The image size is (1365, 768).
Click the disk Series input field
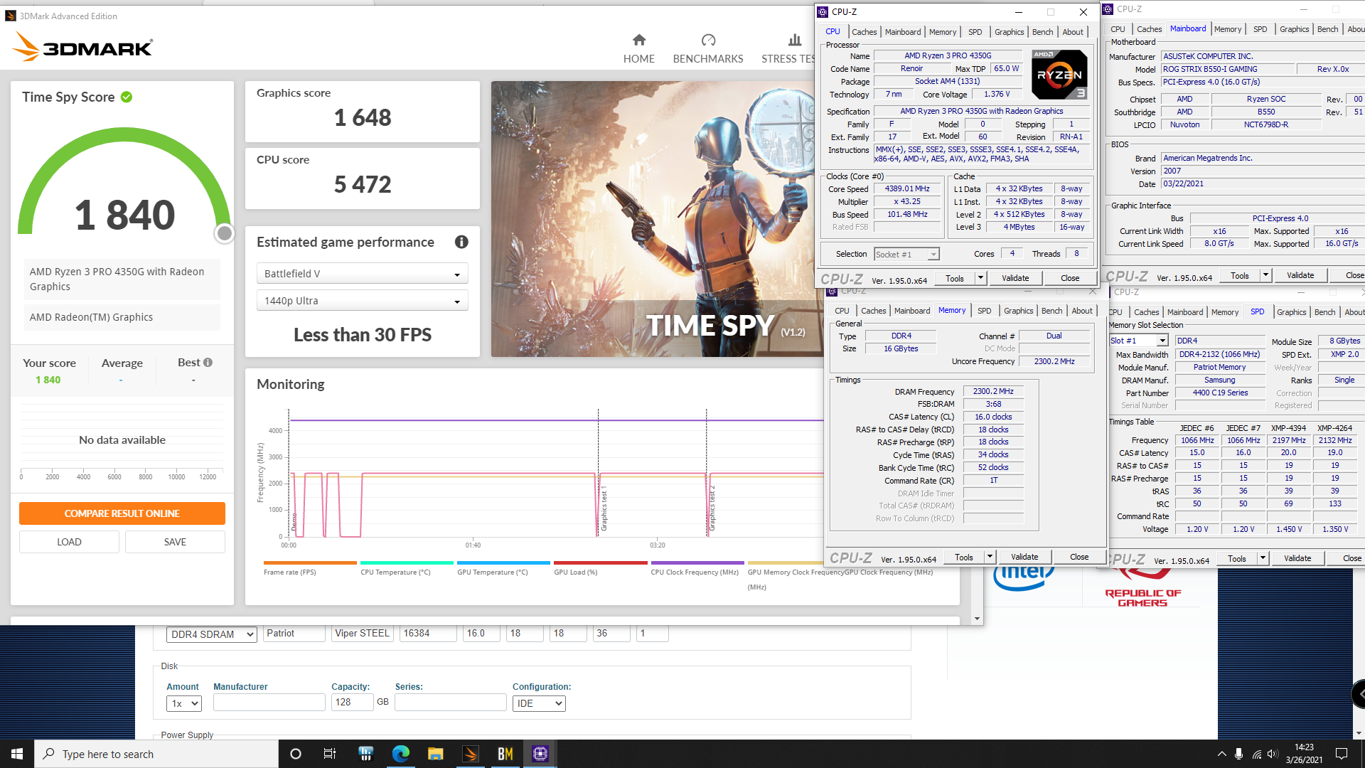click(451, 703)
